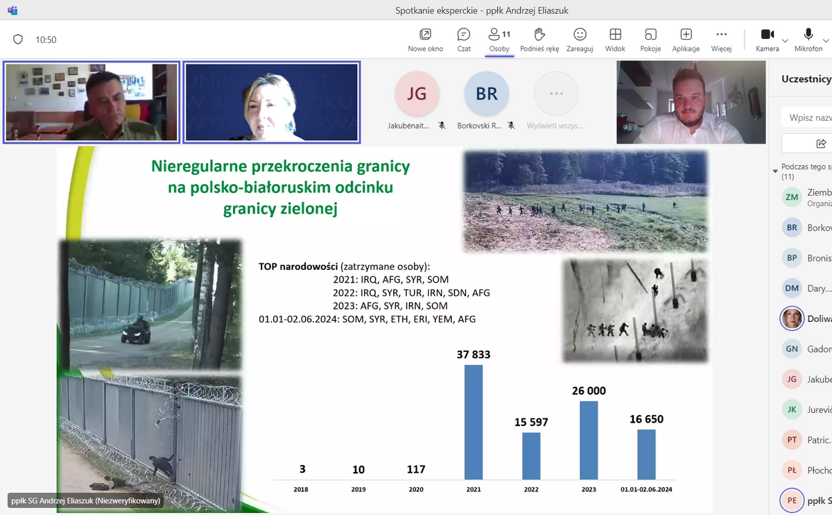Click Wyświetl wszystkich overflow circle
The width and height of the screenshot is (832, 515).
(x=556, y=94)
